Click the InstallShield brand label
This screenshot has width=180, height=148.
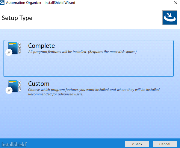14,144
